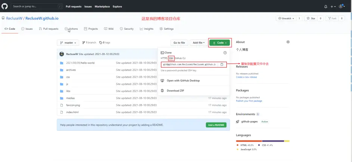Click the libs folder icon
Screen dimensions: 352x162
[x=62, y=91]
